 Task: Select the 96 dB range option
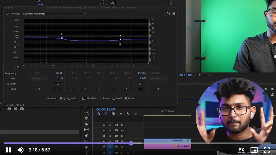(126, 98)
